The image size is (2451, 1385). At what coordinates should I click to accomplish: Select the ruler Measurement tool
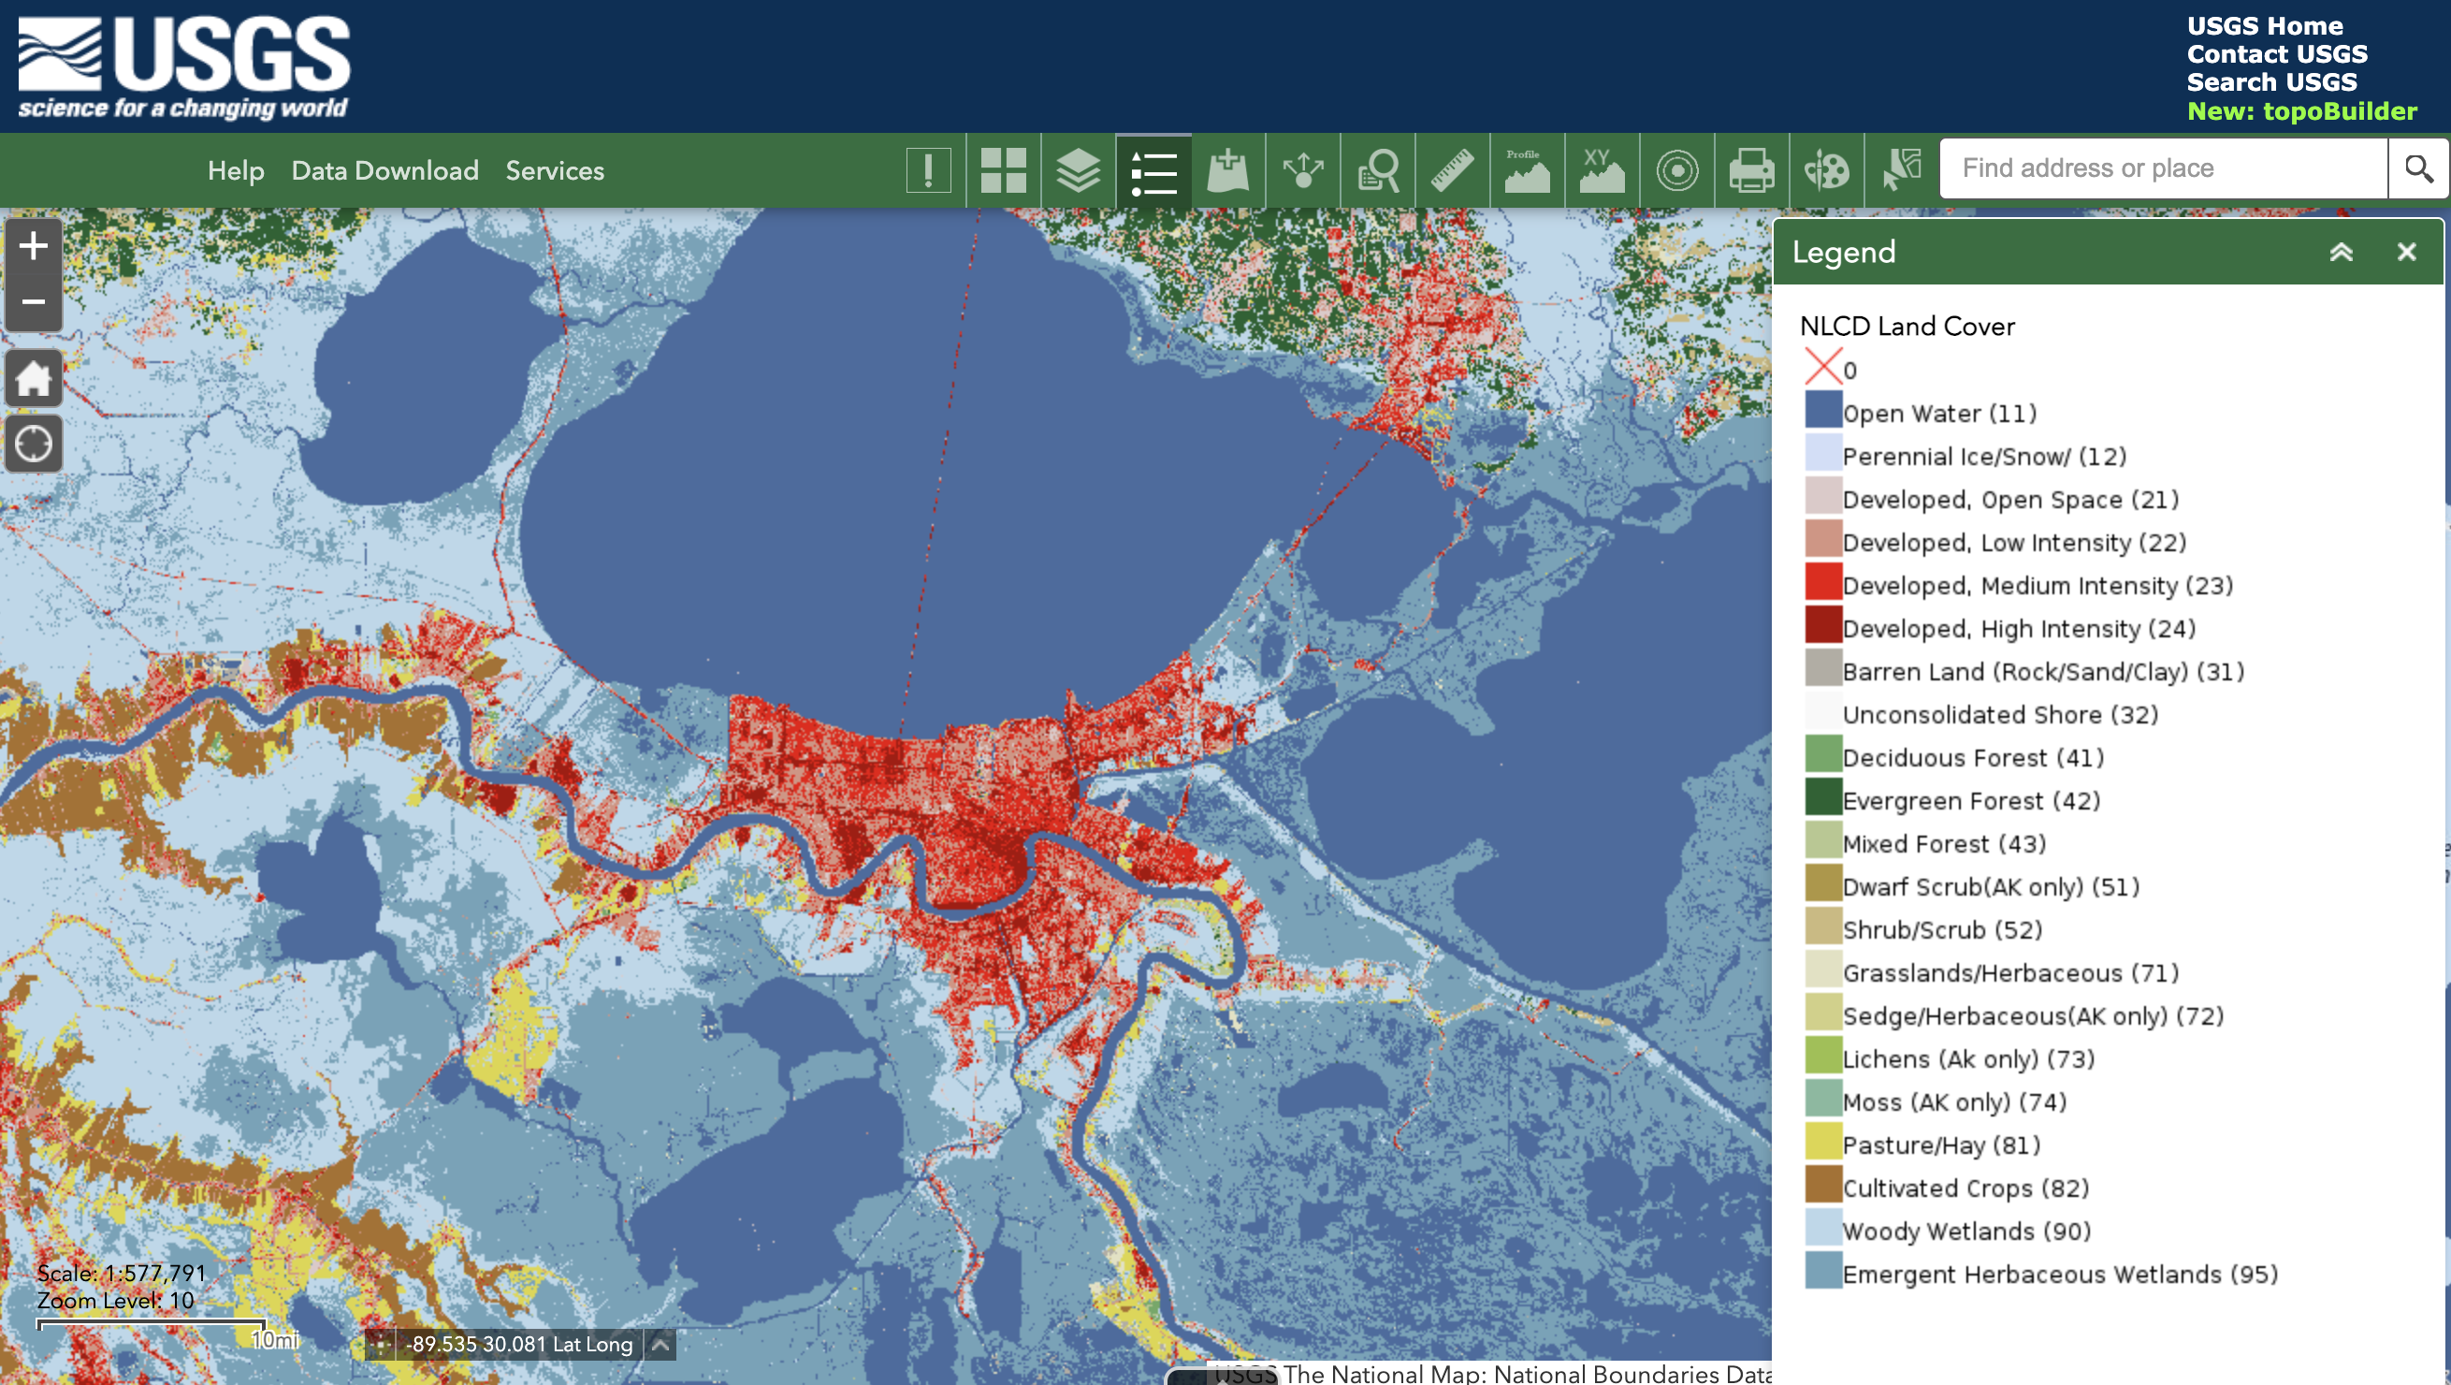pyautogui.click(x=1452, y=170)
